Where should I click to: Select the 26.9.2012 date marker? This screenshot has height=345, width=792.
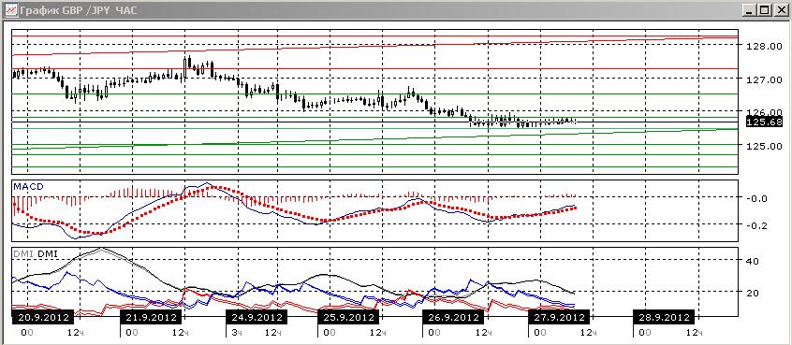coord(453,317)
